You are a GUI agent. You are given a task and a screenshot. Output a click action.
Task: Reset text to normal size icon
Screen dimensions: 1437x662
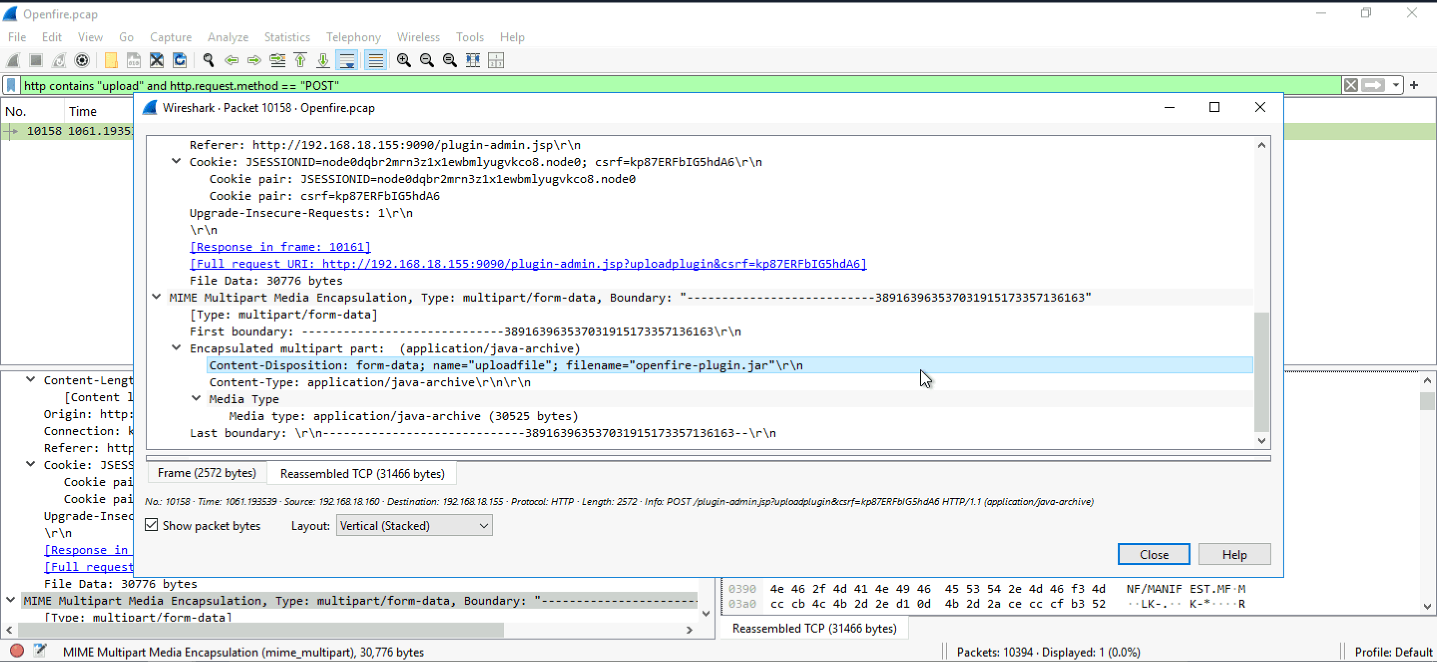click(x=450, y=60)
